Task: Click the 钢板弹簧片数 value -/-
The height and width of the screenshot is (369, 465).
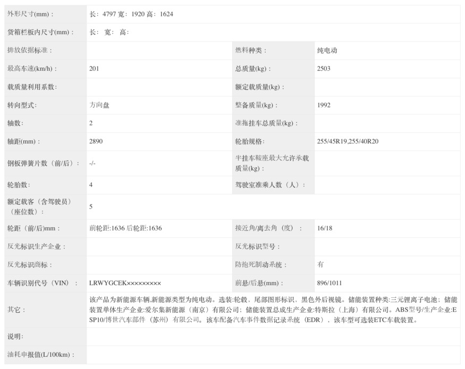Action: [x=92, y=164]
